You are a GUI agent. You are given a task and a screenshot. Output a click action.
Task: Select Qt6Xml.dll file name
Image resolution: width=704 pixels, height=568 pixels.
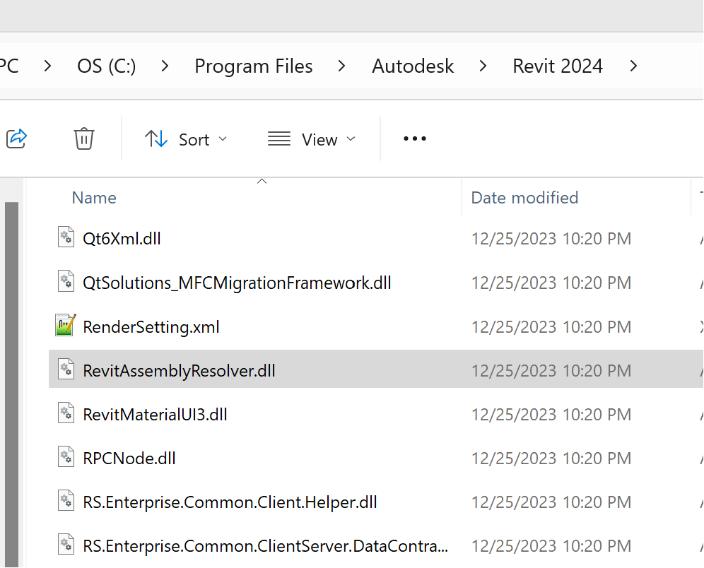122,239
